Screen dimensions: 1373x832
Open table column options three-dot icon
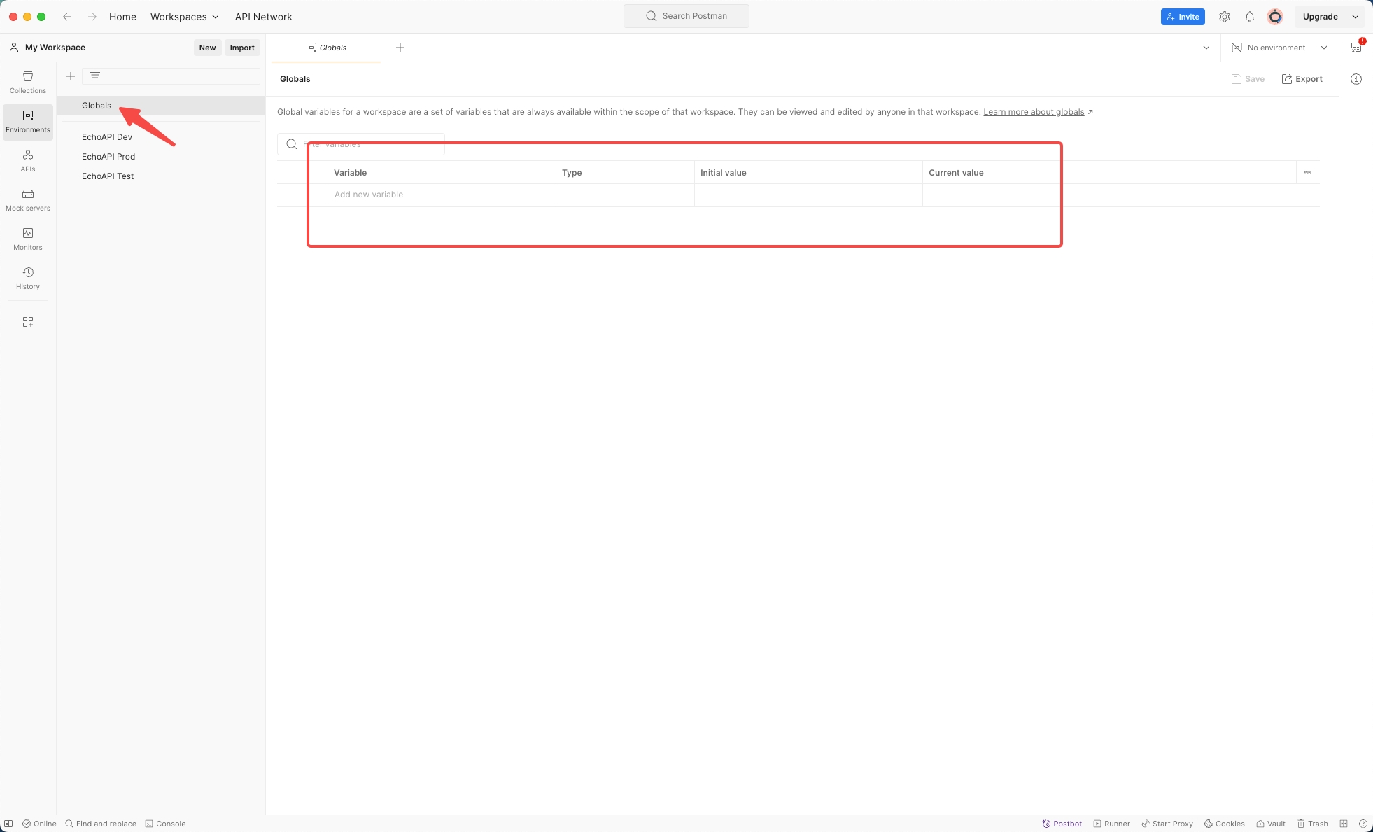tap(1308, 172)
